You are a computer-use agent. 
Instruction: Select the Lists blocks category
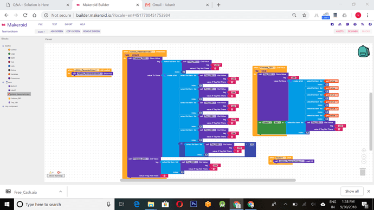coord(11,66)
